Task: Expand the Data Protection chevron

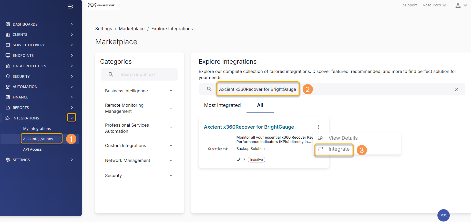Action: pyautogui.click(x=72, y=66)
